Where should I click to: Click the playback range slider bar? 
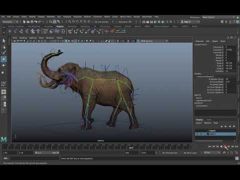click(x=47, y=152)
